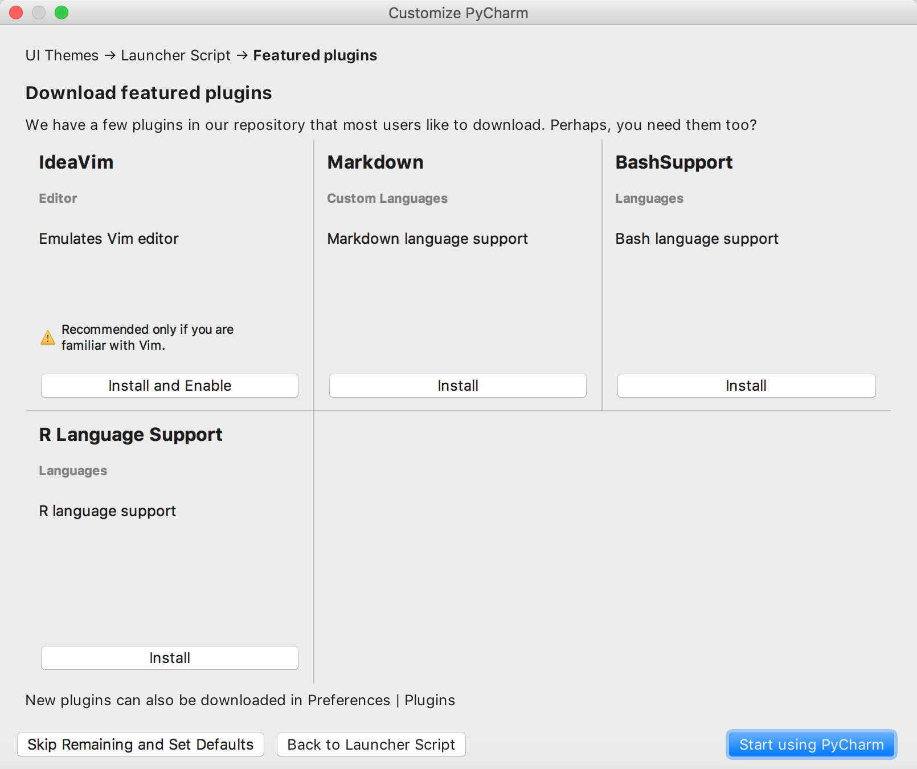Go back to Launcher Script
The image size is (917, 769).
371,745
